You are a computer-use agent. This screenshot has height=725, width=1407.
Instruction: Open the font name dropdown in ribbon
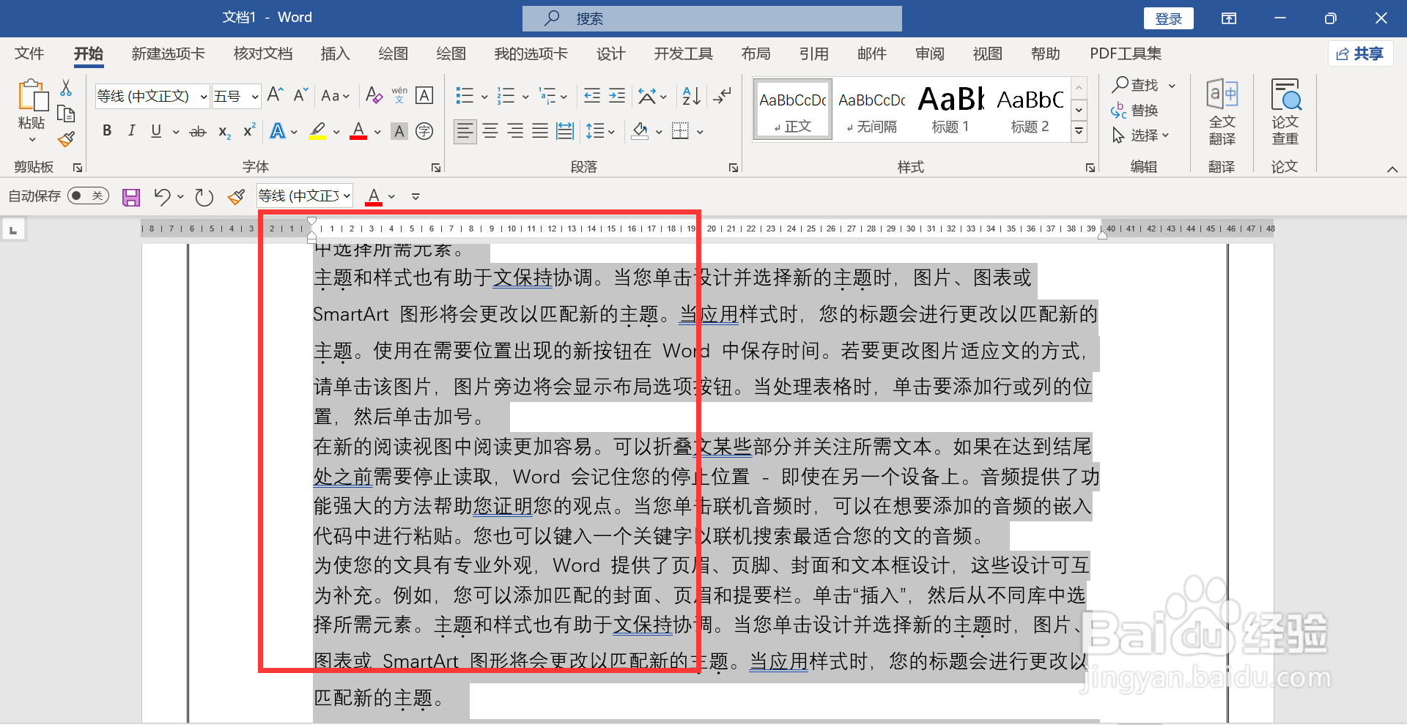pos(203,96)
